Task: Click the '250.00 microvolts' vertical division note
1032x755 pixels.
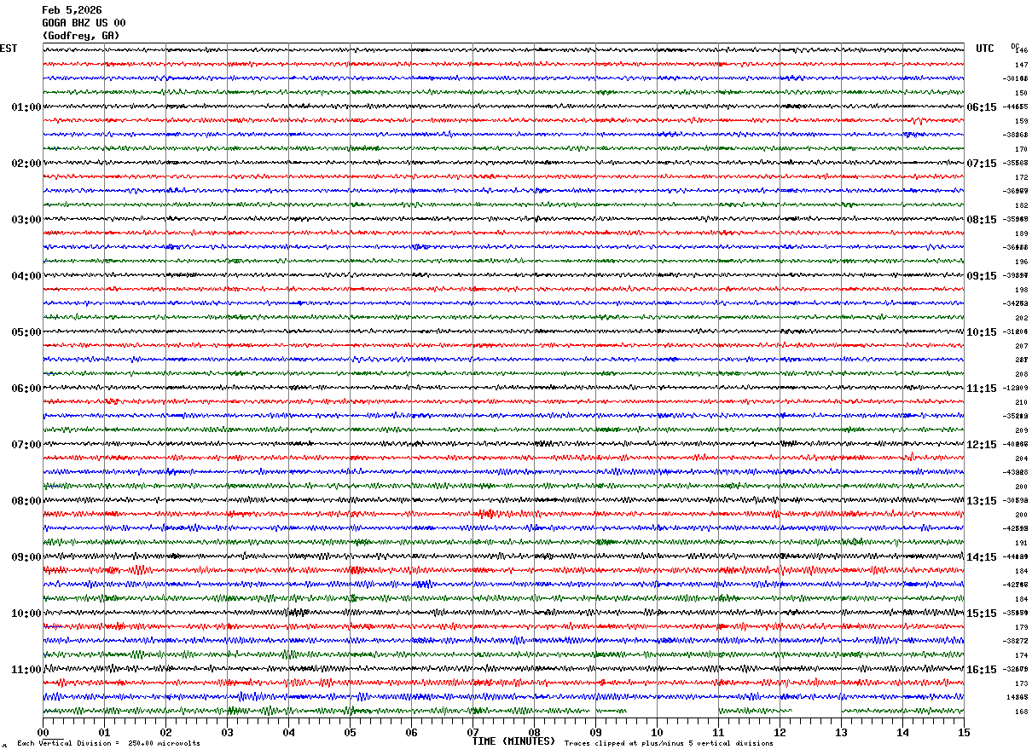Action: (x=164, y=744)
